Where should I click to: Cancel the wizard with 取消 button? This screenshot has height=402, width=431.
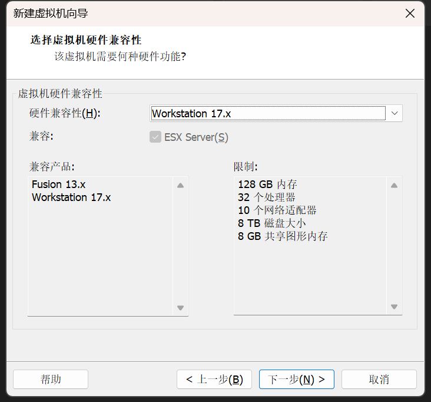379,379
